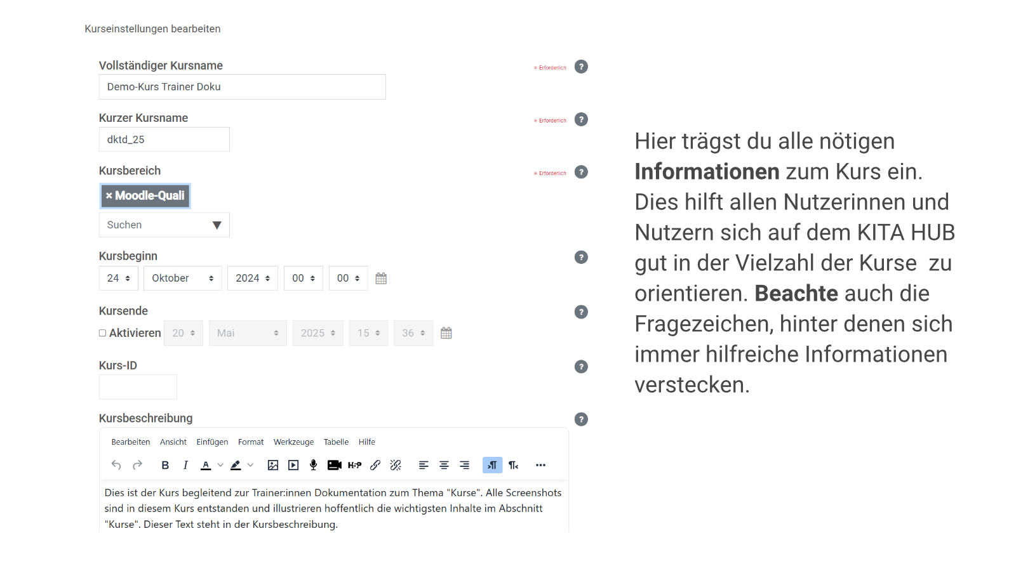This screenshot has height=571, width=1016.
Task: Align text left in editor
Action: pyautogui.click(x=424, y=465)
